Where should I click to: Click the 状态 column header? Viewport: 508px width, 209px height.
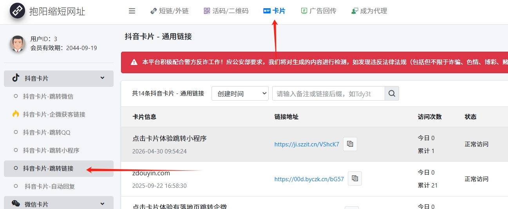coord(470,117)
